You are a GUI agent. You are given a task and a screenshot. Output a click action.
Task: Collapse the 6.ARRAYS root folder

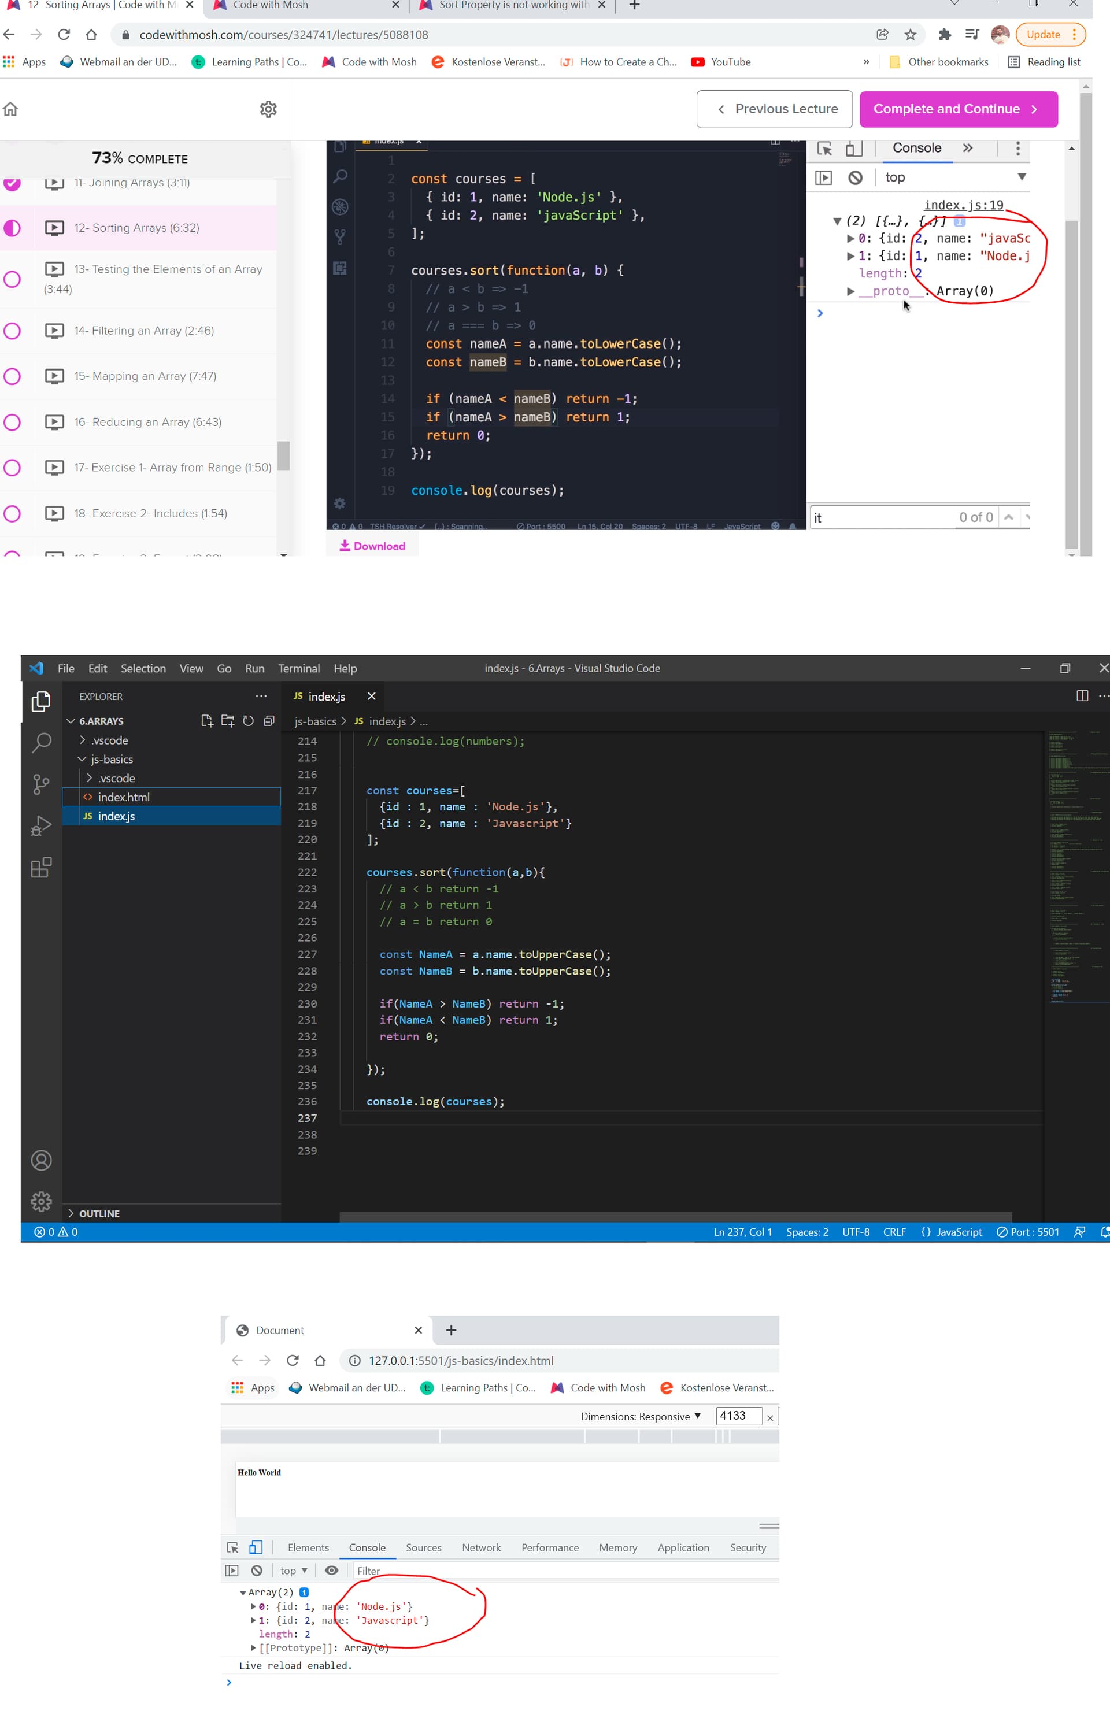(x=71, y=720)
